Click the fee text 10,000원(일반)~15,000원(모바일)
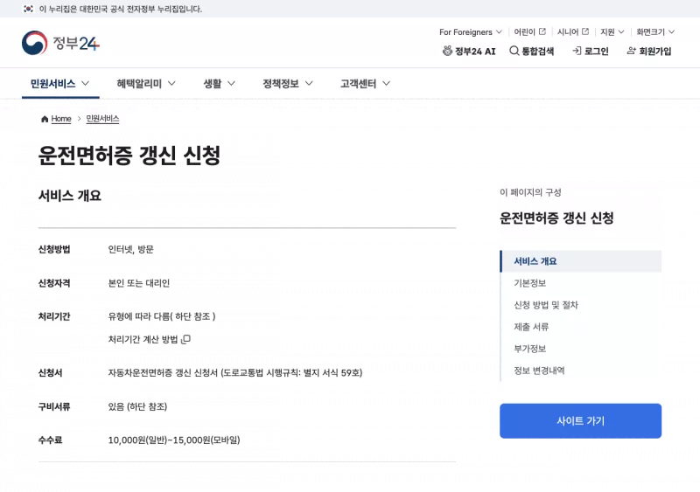Viewport: 700px width, 492px height. coord(174,440)
